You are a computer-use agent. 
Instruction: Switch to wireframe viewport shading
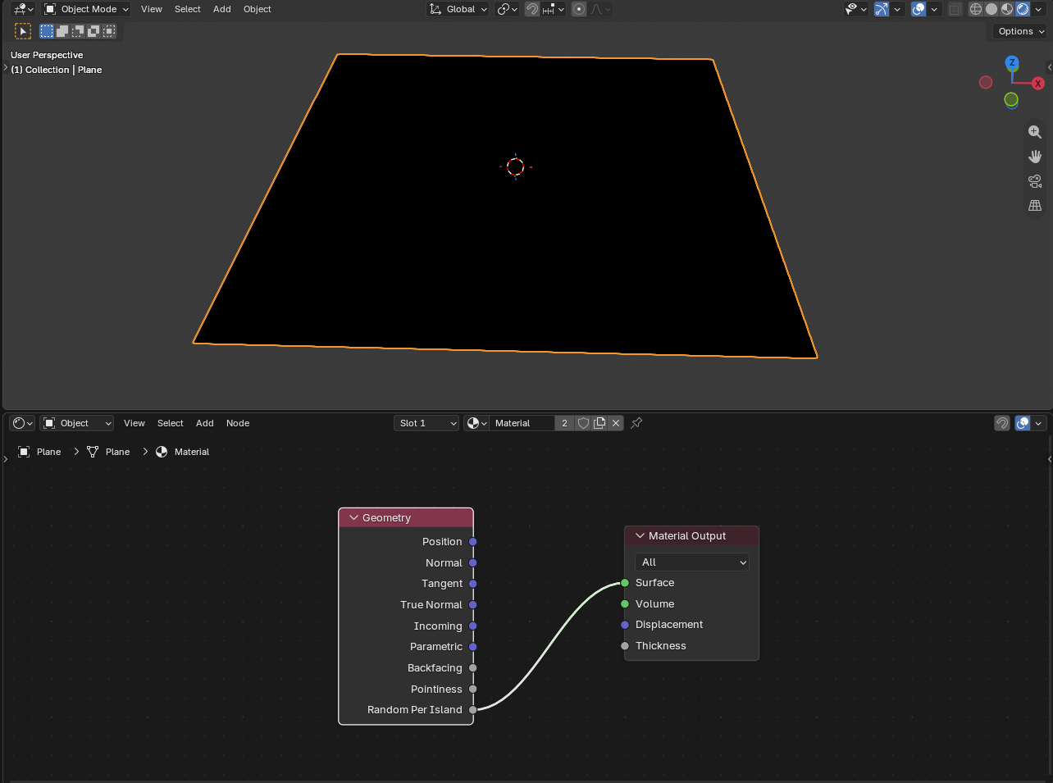(976, 9)
